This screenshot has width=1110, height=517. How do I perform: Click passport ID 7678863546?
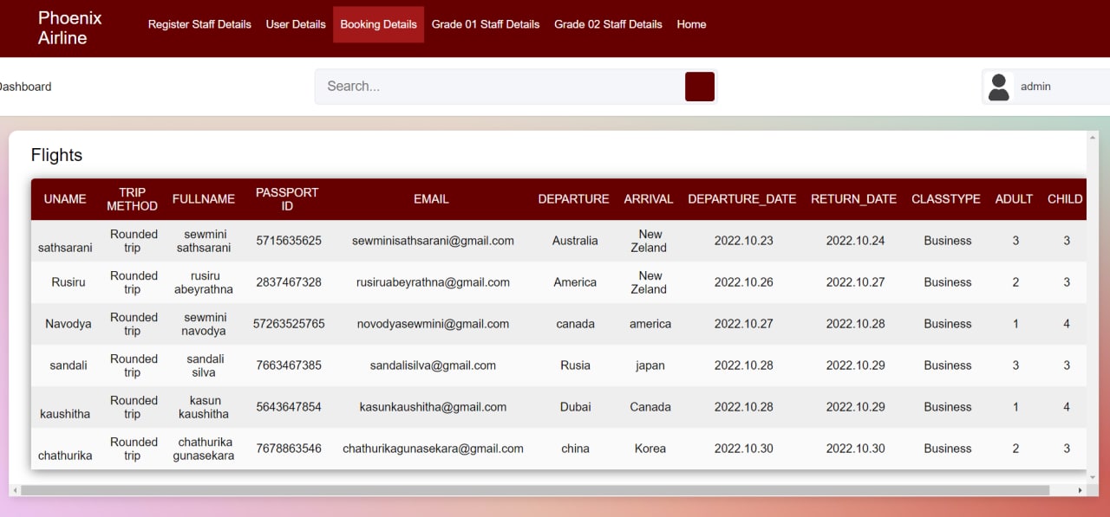(x=289, y=449)
